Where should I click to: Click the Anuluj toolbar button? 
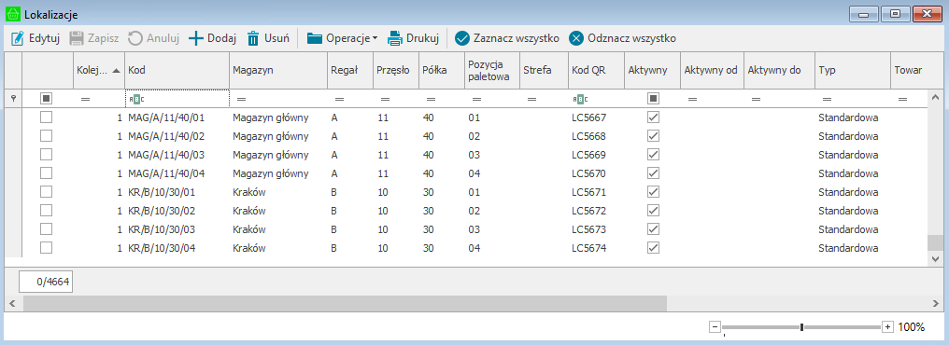tap(154, 38)
